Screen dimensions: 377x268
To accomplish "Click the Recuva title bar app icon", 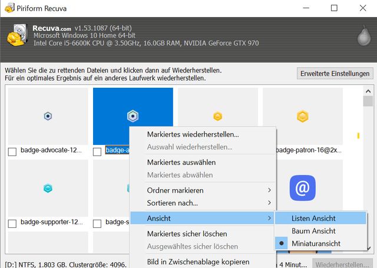I will pos(9,8).
